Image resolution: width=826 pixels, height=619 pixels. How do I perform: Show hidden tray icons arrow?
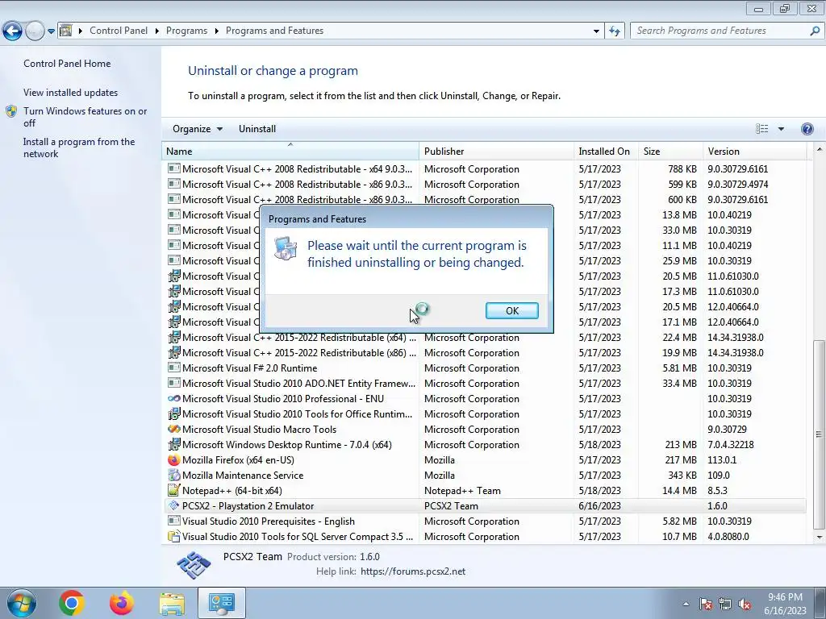click(x=686, y=604)
